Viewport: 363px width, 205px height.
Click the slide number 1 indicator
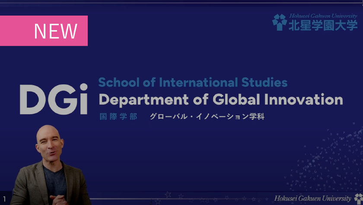(4, 199)
